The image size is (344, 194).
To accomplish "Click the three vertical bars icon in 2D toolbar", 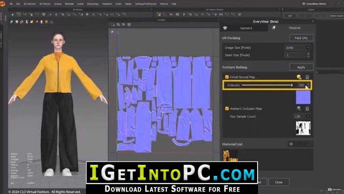I will (x=221, y=15).
